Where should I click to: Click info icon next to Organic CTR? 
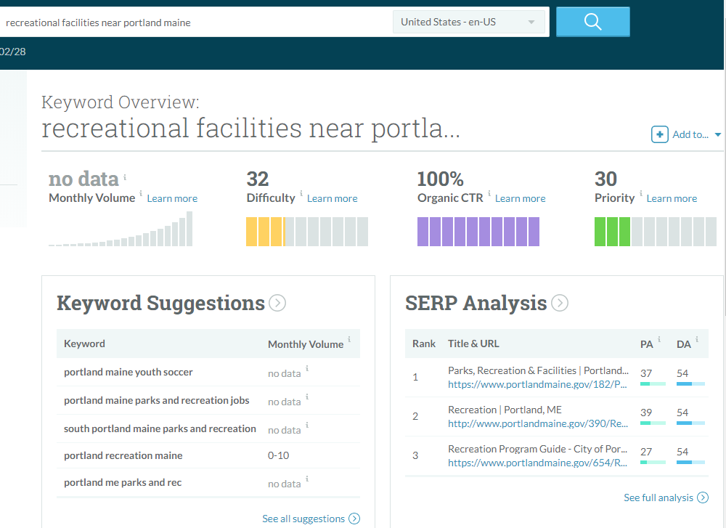click(489, 192)
